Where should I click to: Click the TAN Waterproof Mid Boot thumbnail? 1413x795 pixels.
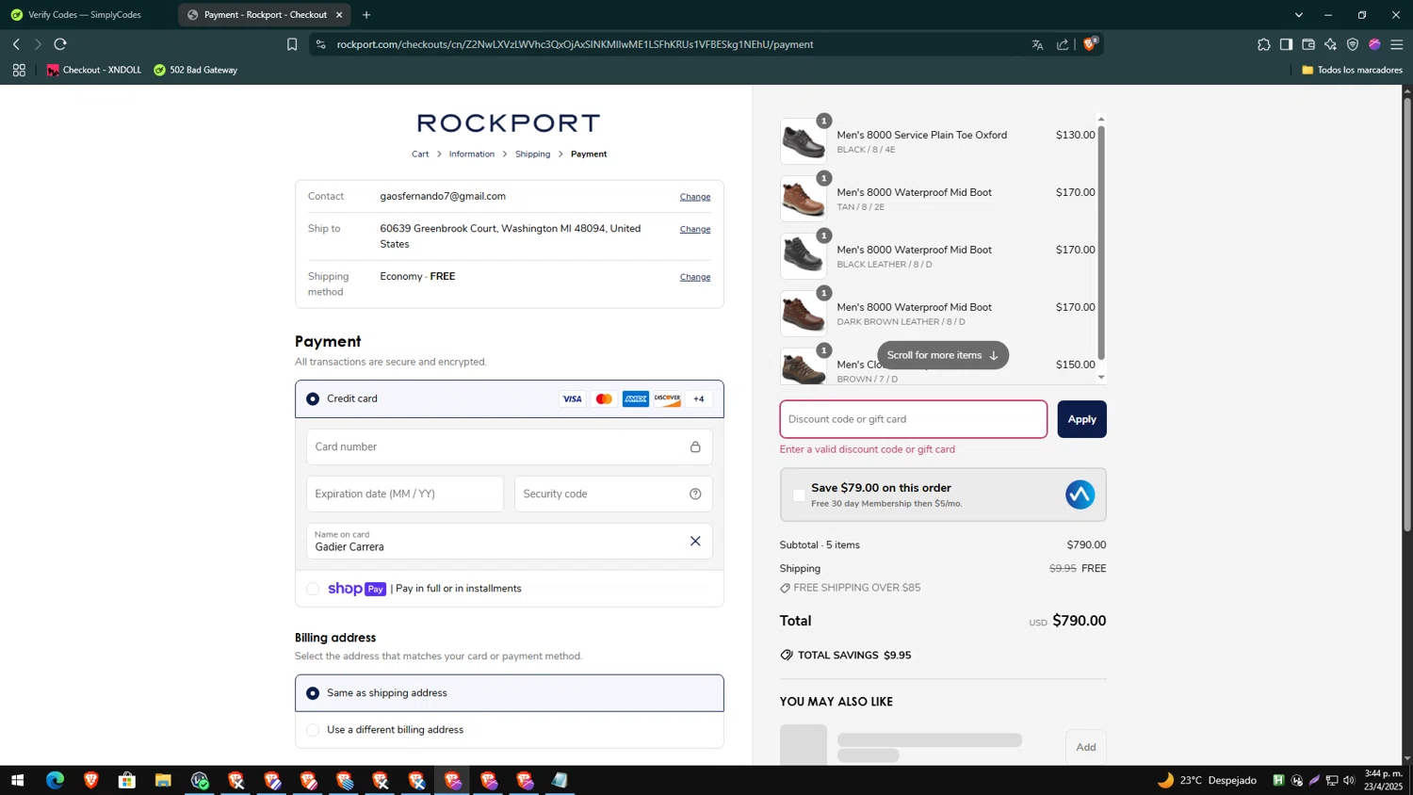point(804,199)
